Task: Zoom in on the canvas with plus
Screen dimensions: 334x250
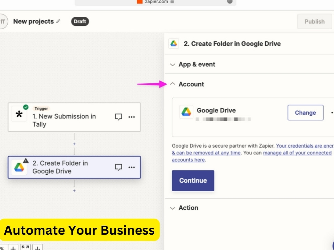Action: 13,248
